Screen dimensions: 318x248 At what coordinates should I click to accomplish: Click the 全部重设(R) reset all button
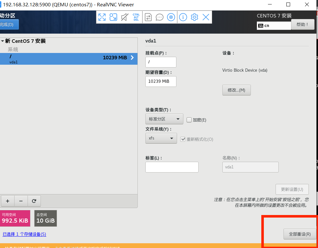(300, 234)
